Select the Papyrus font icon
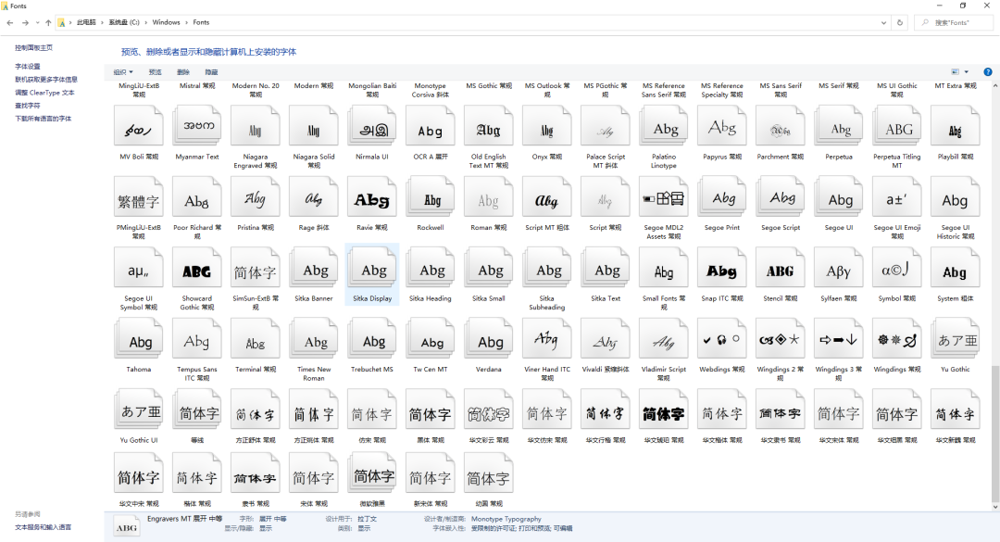Screen dimensions: 1000x542 point(722,127)
